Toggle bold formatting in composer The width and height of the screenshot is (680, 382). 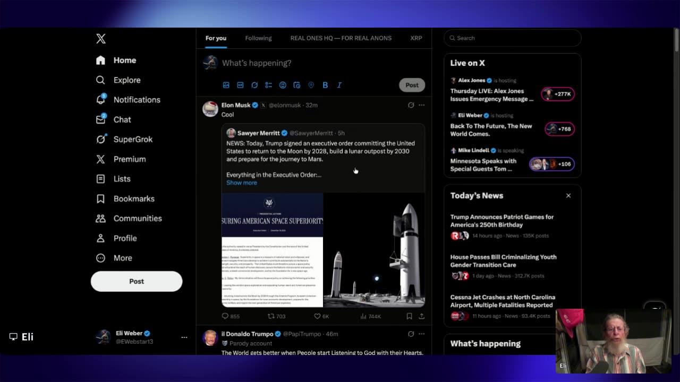coord(325,85)
